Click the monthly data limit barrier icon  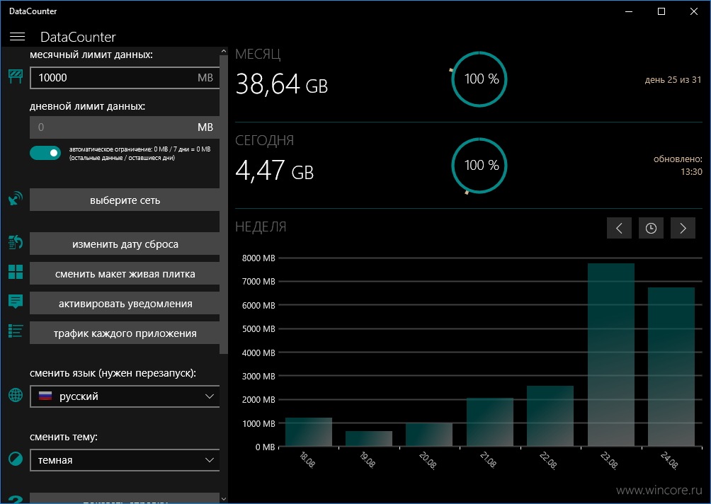click(x=16, y=76)
